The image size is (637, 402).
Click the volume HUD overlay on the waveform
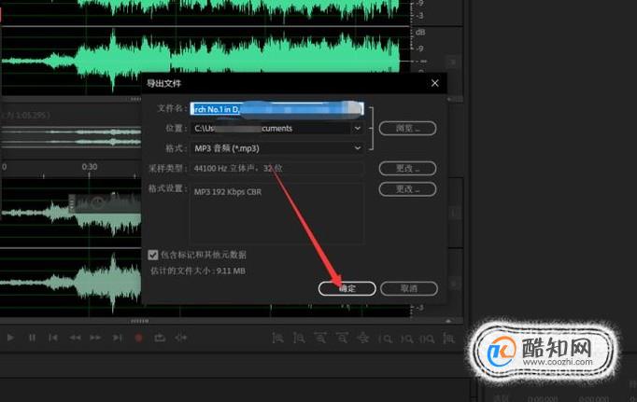pyautogui.click(x=105, y=202)
